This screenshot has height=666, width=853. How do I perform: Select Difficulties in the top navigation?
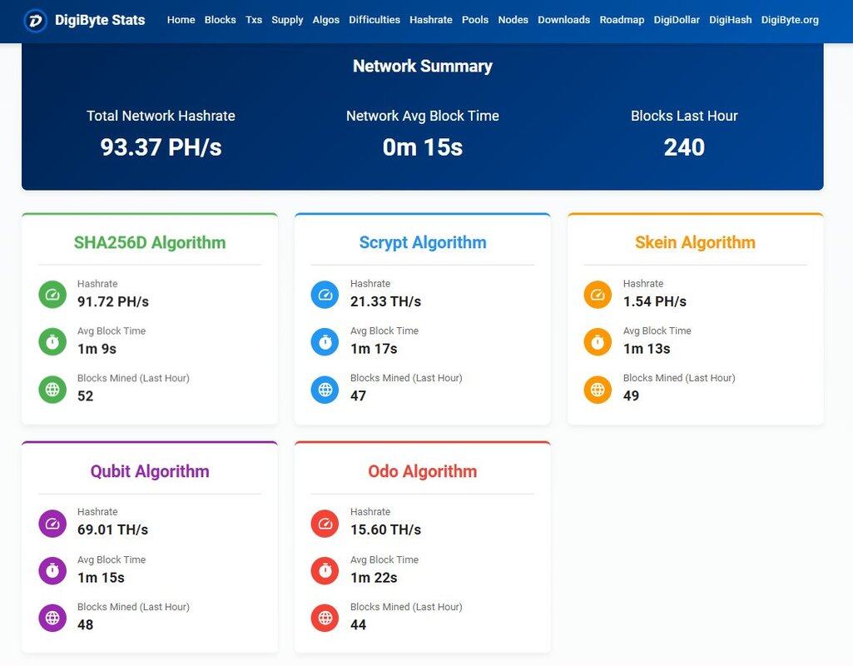click(374, 20)
